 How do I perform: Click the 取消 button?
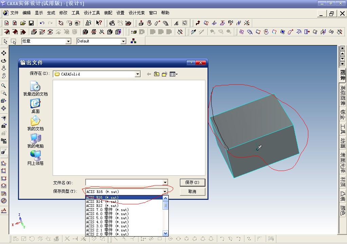(x=192, y=192)
